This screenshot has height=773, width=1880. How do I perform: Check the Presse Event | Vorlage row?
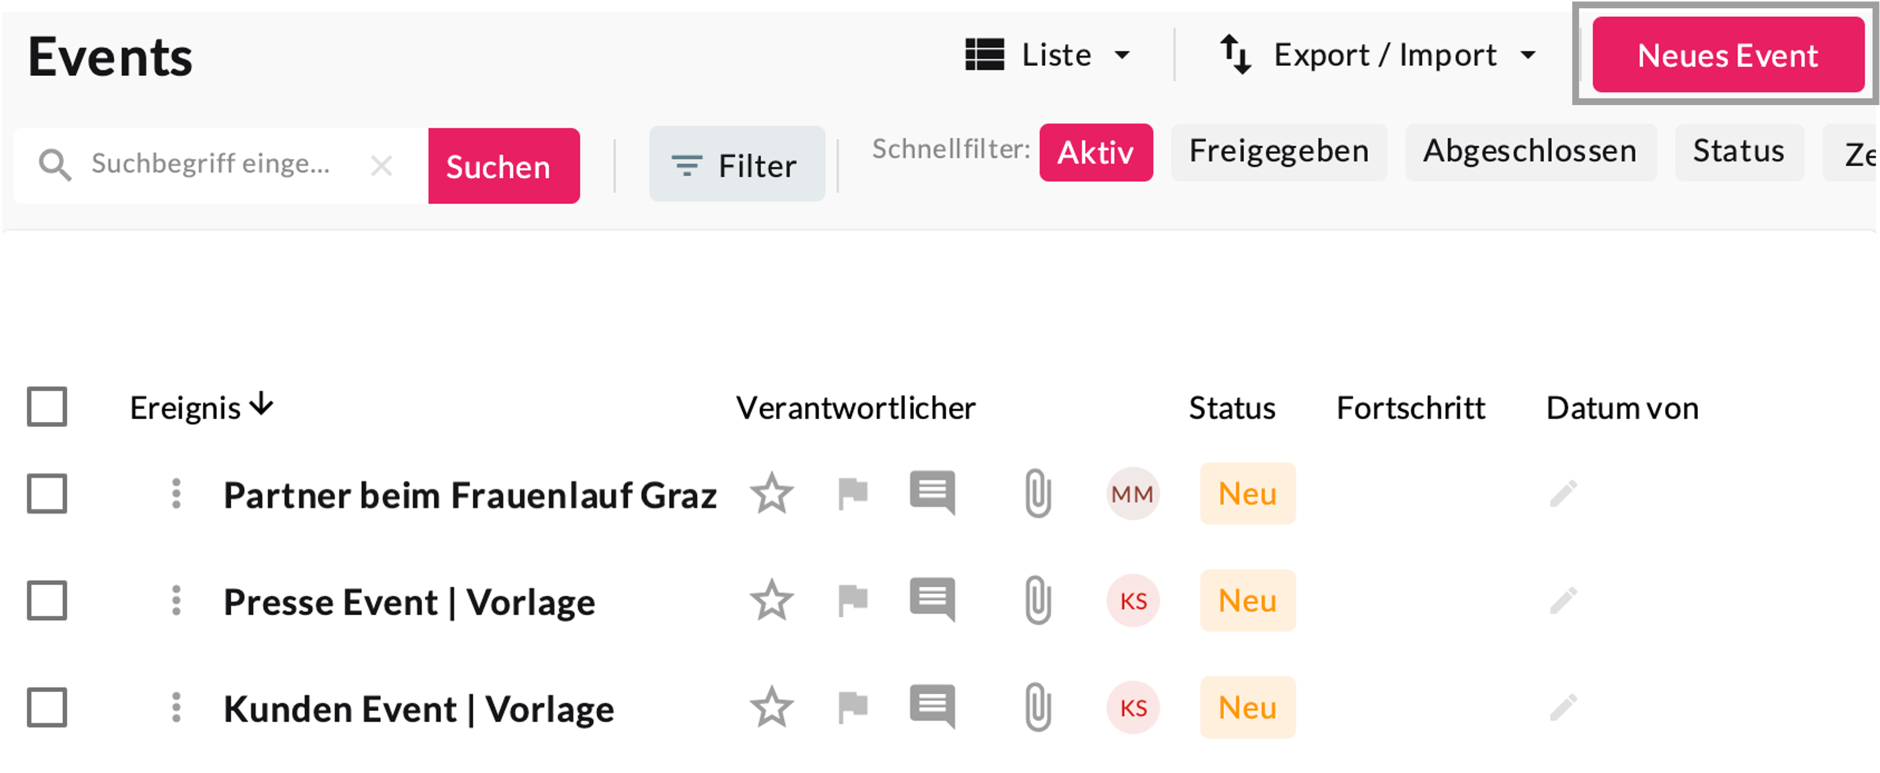coord(47,601)
